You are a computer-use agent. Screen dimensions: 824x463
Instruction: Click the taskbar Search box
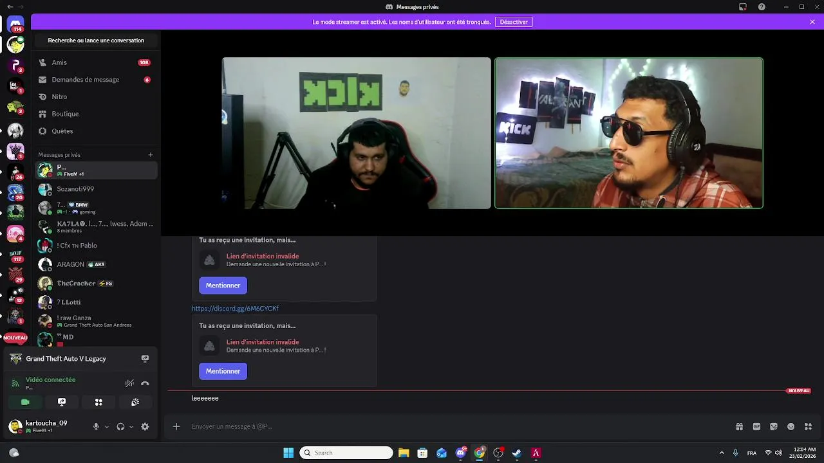pos(346,453)
